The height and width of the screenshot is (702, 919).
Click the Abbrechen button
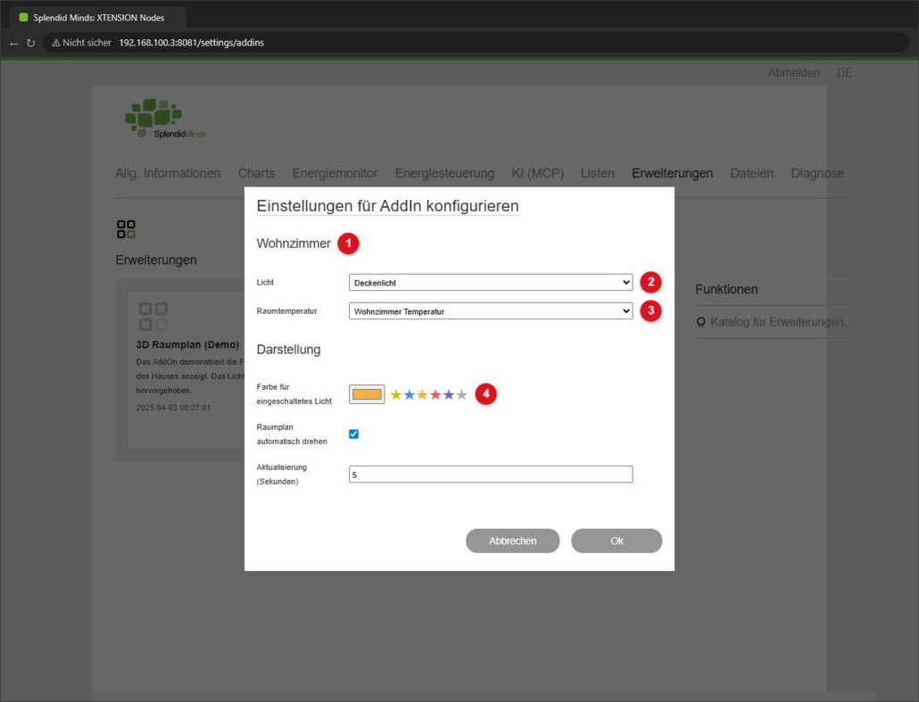[513, 541]
